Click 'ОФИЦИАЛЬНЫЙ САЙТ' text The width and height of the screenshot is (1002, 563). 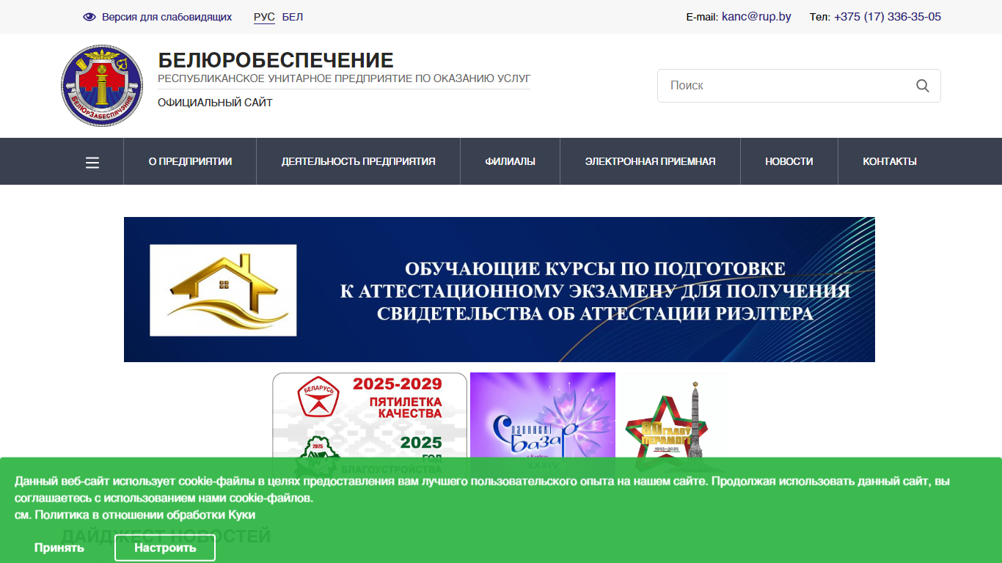pyautogui.click(x=215, y=103)
